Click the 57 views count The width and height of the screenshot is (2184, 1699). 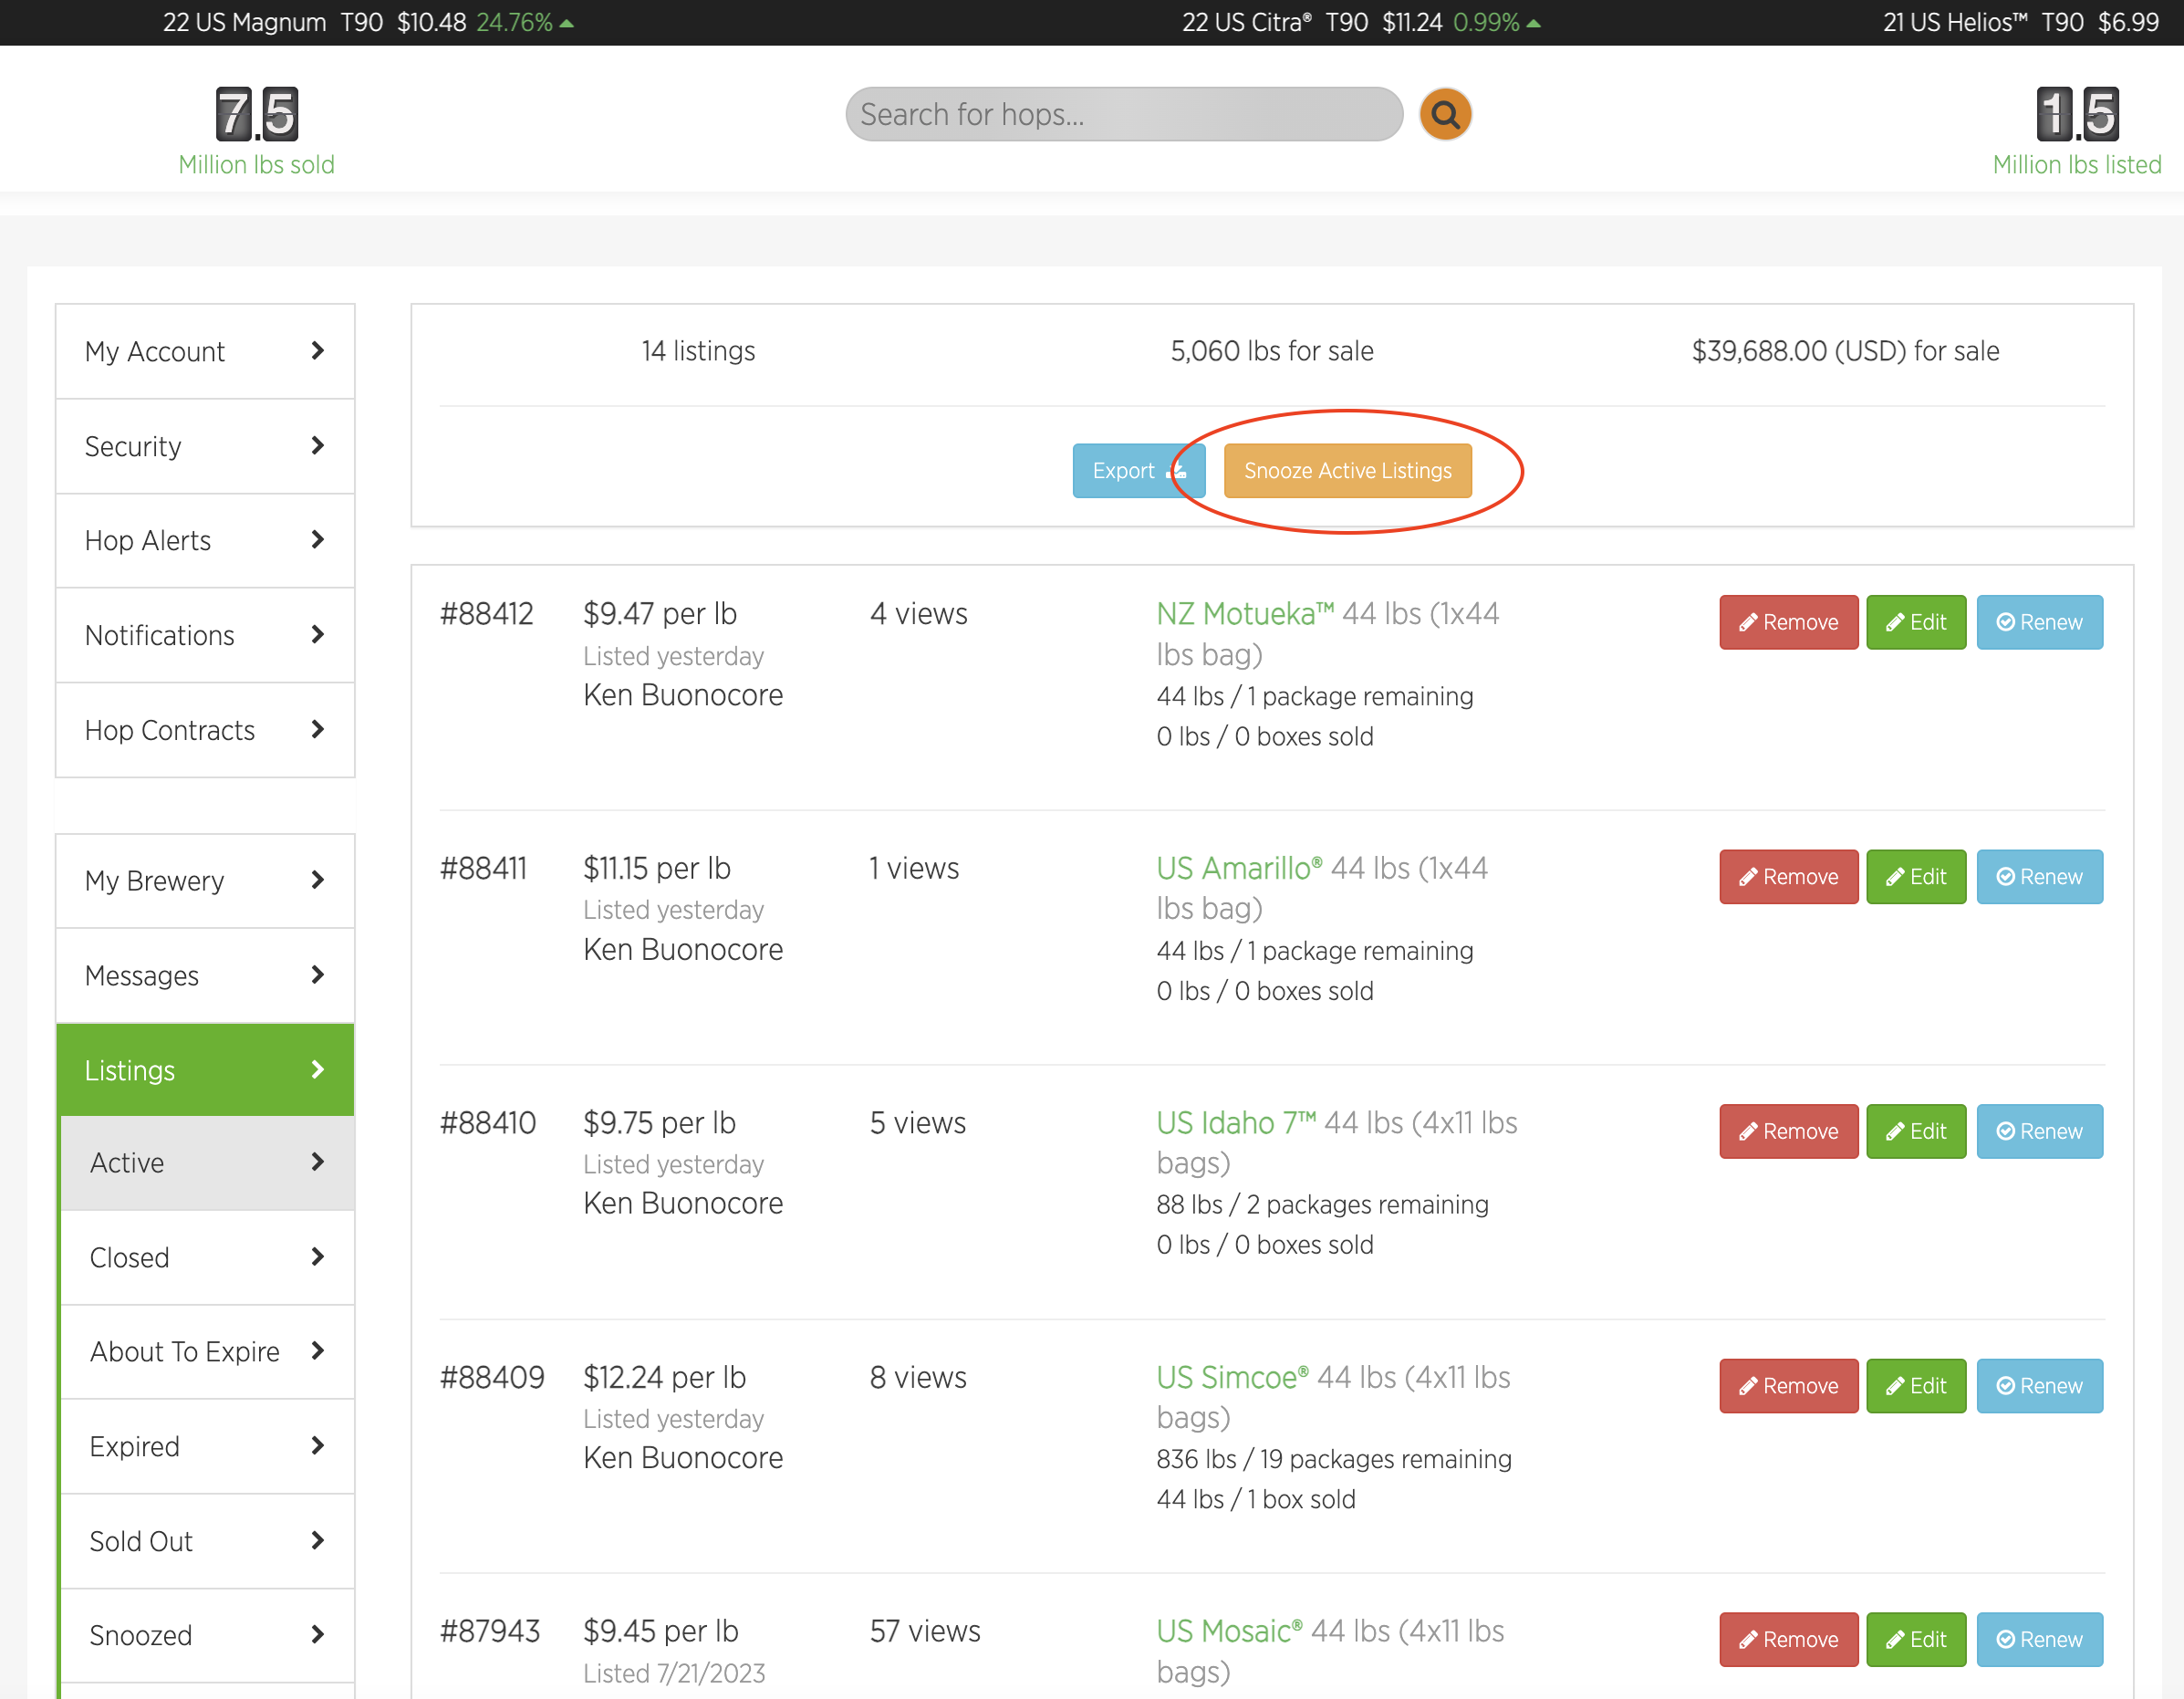[925, 1631]
